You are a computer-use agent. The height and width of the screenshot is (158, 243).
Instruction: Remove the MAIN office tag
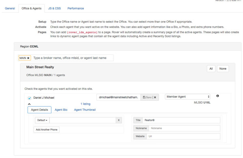tap(28, 58)
